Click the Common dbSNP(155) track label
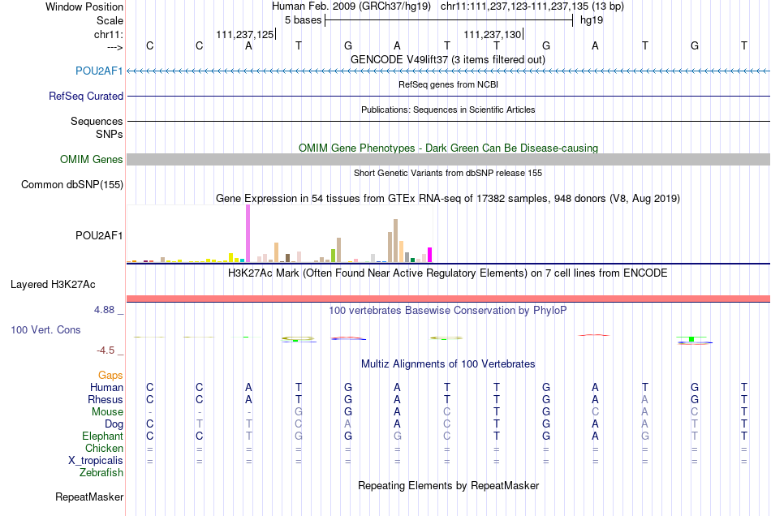The width and height of the screenshot is (771, 516). (x=72, y=184)
